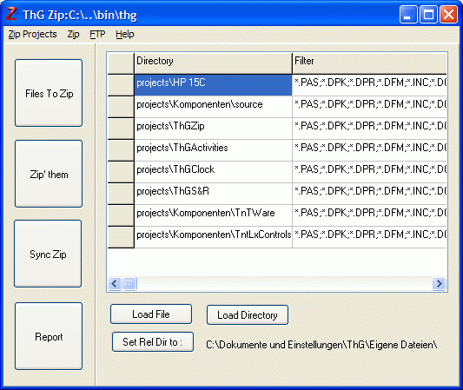Click the ThG Zip title bar icon

(12, 14)
